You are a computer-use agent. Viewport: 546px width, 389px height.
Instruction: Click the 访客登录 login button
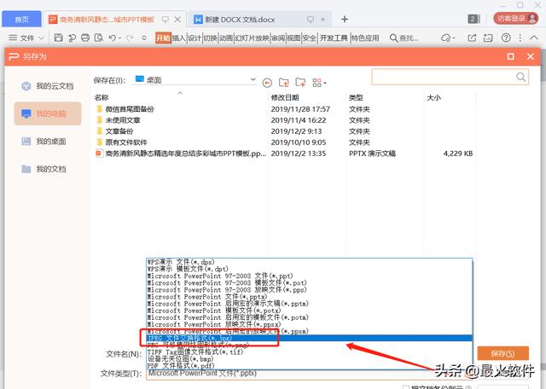click(x=516, y=18)
